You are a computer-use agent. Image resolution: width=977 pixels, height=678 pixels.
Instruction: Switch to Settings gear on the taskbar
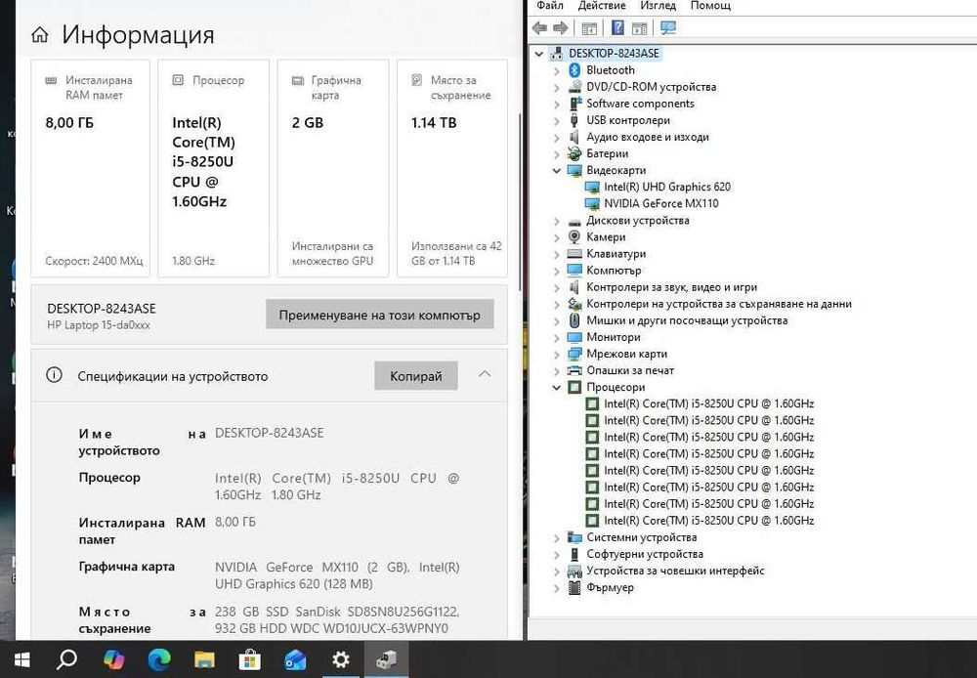[x=341, y=659]
